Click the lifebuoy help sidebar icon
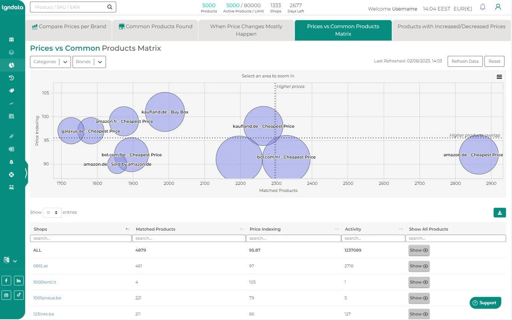This screenshot has height=320, width=512. pyautogui.click(x=11, y=175)
